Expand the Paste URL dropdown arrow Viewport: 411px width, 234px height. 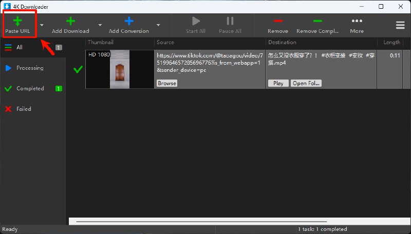click(42, 25)
